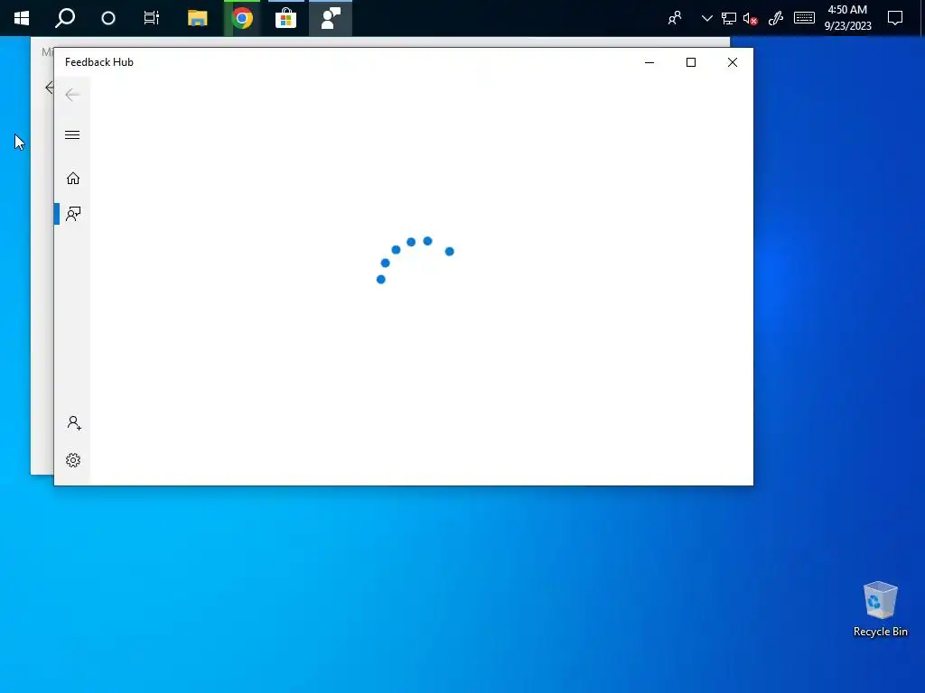Open Windows Ink Workspace pen icon
This screenshot has height=693, width=925.
point(776,18)
